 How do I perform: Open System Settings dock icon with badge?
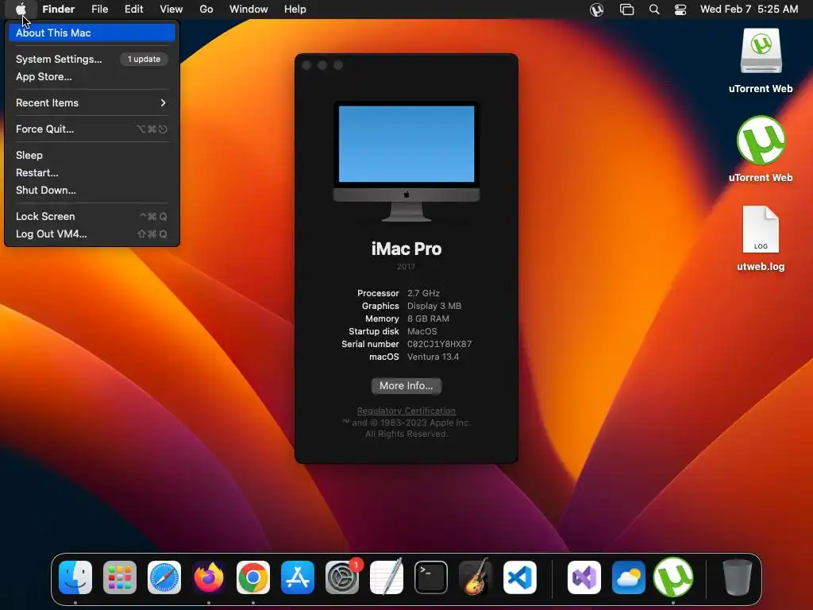click(x=342, y=577)
